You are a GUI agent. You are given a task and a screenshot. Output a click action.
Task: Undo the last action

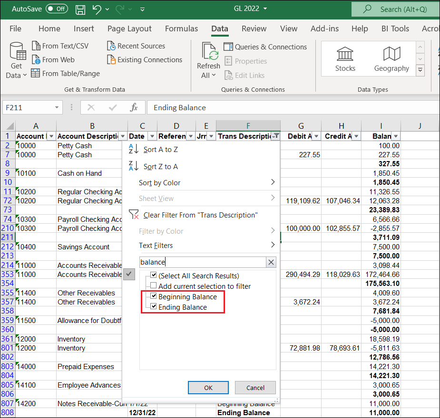pyautogui.click(x=97, y=9)
